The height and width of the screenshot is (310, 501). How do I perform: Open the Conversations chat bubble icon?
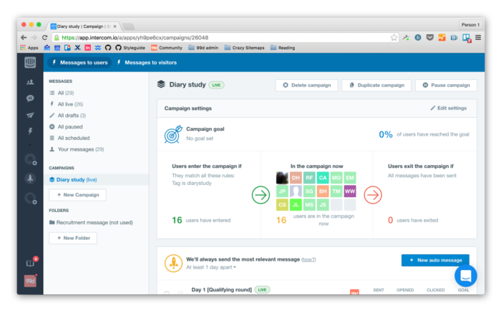30,99
